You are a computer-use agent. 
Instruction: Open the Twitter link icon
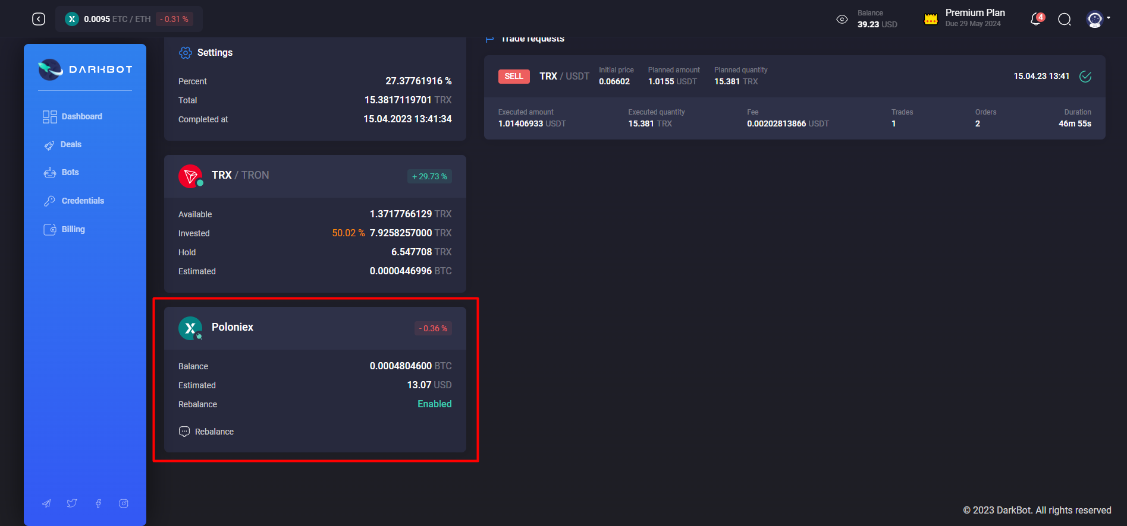72,503
